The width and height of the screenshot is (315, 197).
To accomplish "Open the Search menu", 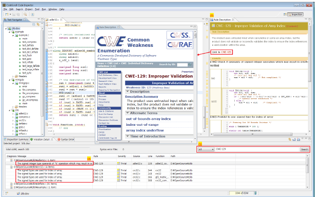I will pyautogui.click(x=19, y=9).
